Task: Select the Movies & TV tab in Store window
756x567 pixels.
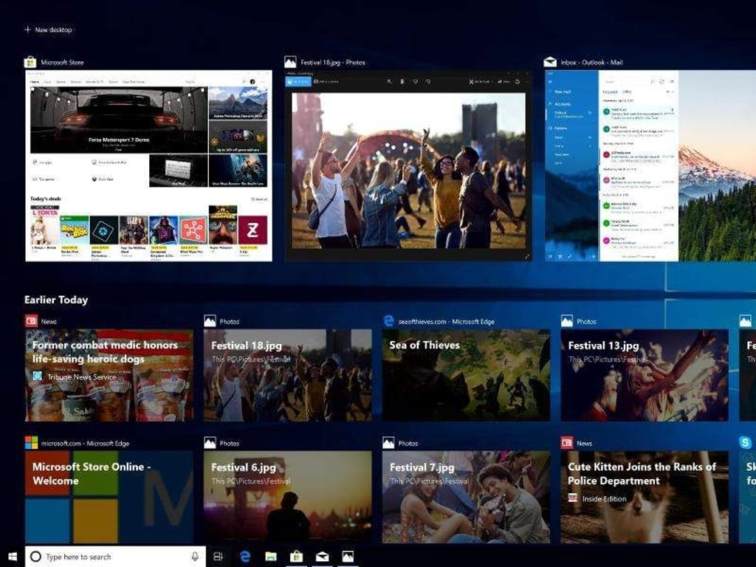Action: [x=94, y=82]
